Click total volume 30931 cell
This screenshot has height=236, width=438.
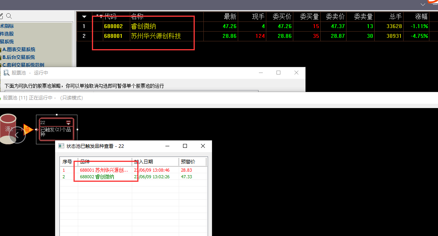coord(394,36)
